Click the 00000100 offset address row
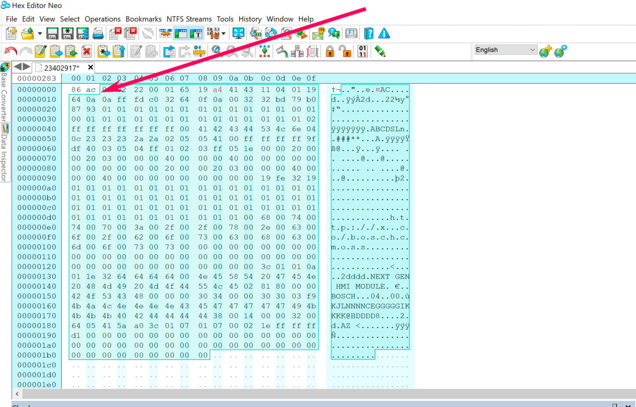 pos(37,247)
